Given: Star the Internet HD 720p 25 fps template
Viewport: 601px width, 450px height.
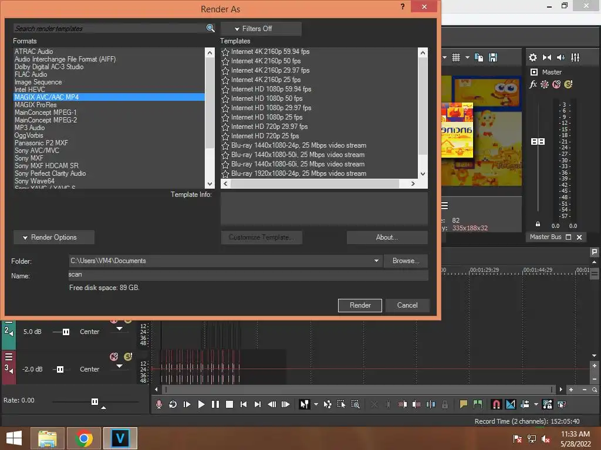Looking at the screenshot, I should point(225,136).
